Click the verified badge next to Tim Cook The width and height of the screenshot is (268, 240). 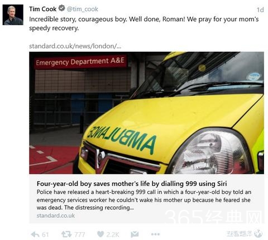[61, 8]
